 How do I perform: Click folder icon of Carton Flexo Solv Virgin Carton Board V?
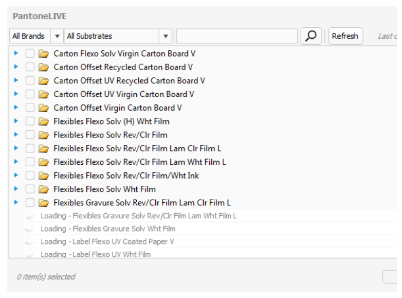point(44,54)
